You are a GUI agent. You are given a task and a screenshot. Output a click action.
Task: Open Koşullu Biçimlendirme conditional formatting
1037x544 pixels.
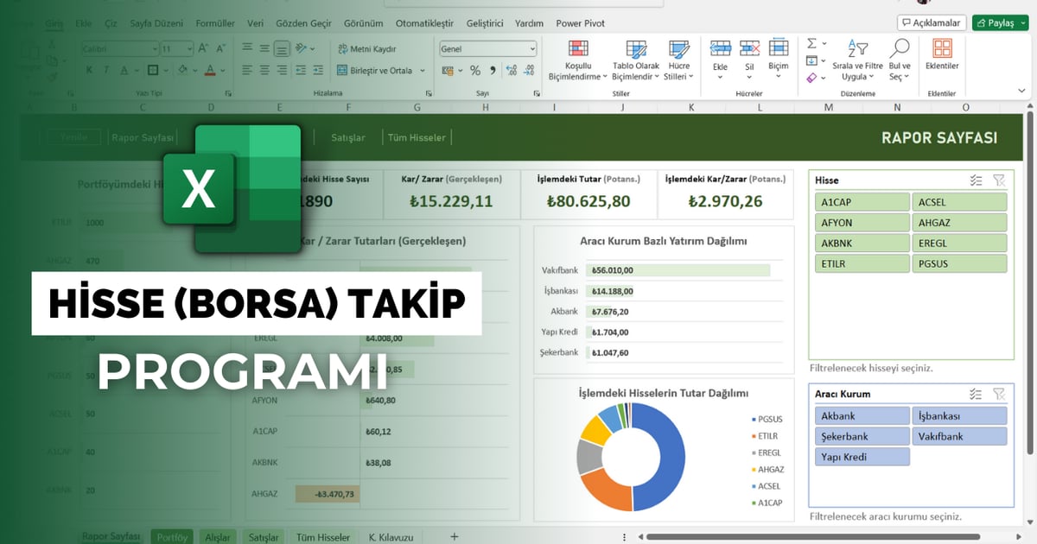[578, 60]
